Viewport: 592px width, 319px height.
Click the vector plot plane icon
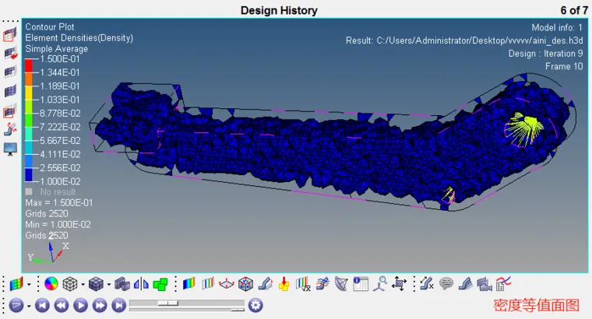[227, 283]
